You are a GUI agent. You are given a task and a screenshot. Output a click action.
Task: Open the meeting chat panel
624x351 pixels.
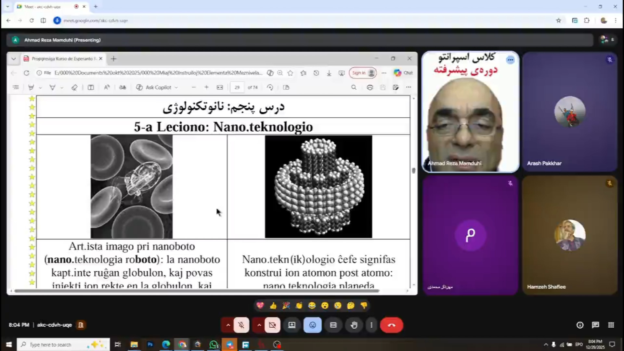click(x=595, y=325)
